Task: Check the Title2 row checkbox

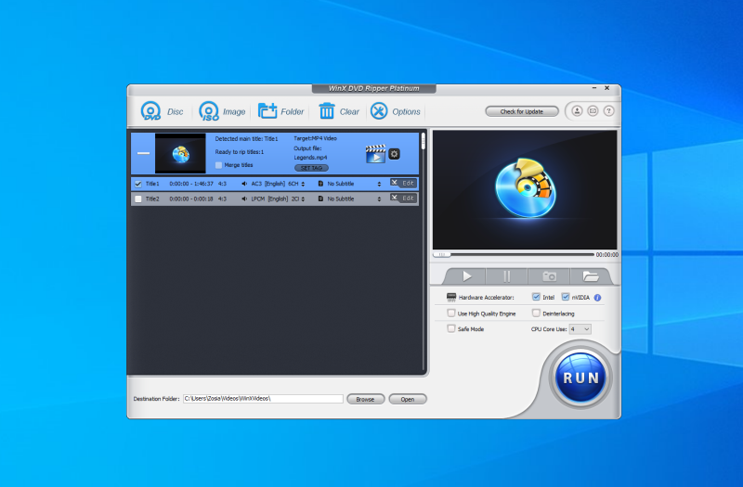Action: tap(138, 199)
